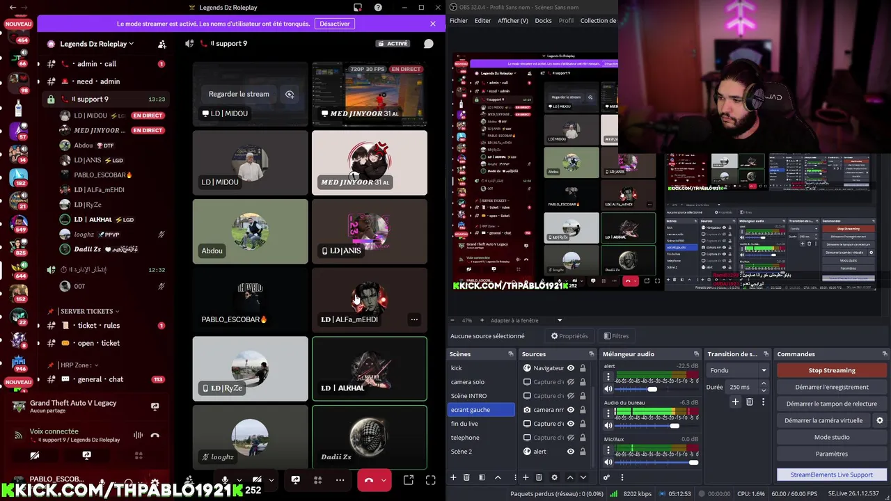Click Démarrer l'enregistrement in OBS
Viewport: 891px width, 501px height.
[x=831, y=387]
